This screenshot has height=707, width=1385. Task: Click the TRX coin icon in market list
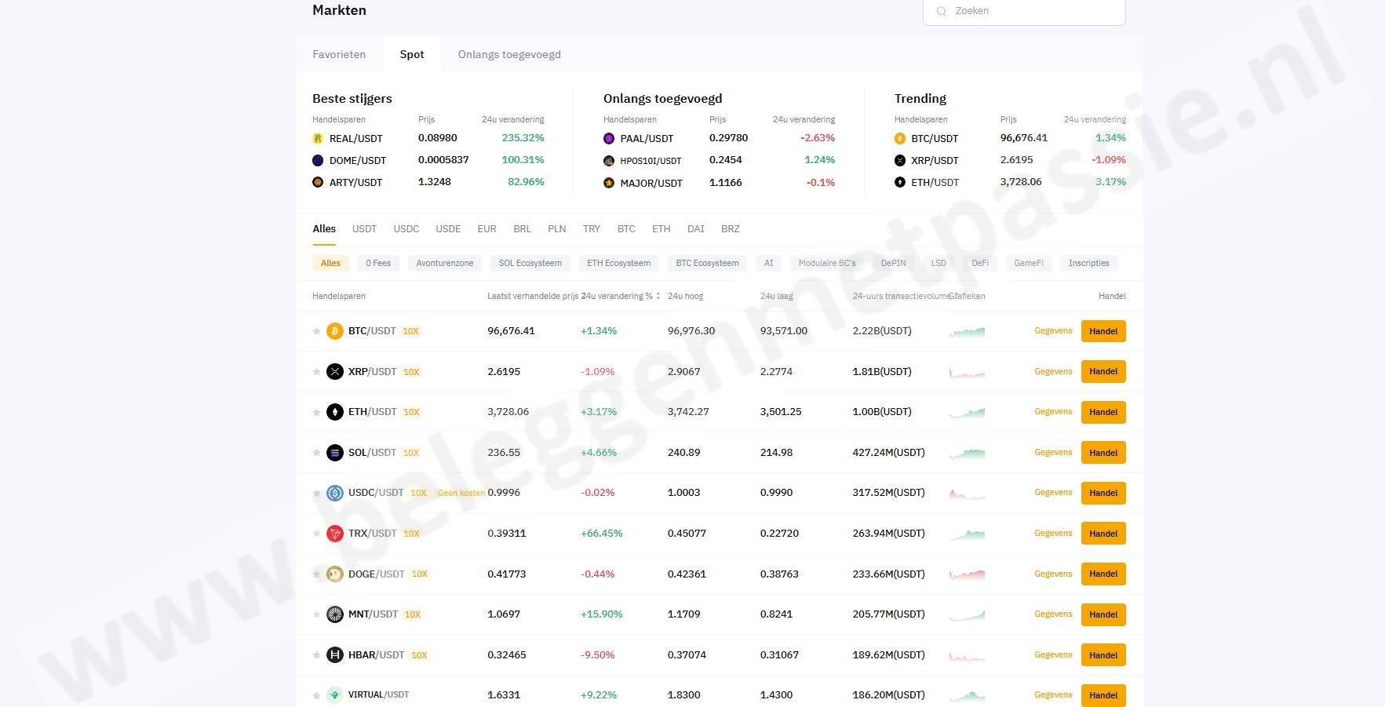pos(335,534)
